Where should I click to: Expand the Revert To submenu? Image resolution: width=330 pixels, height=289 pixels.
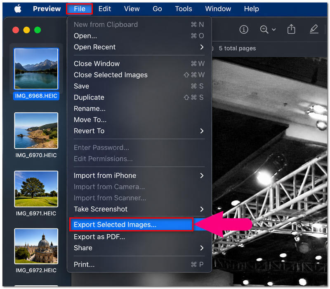tap(139, 131)
